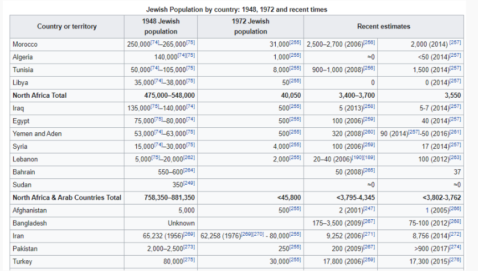Screen dimensions: 478x271
Task: Open citation 256 beside Morocco's 2006 estimate
Action: [x=369, y=43]
